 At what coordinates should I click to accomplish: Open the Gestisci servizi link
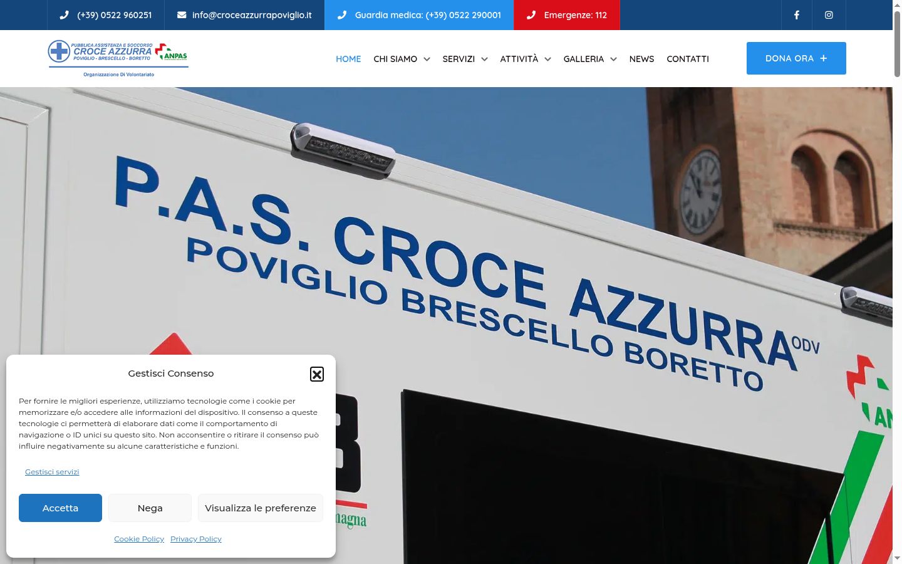tap(52, 472)
